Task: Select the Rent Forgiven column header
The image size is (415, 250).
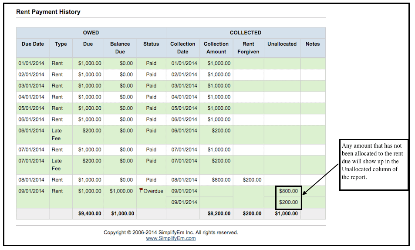Action: (248, 47)
